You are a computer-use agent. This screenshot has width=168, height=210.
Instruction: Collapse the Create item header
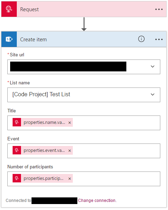[x=33, y=40]
